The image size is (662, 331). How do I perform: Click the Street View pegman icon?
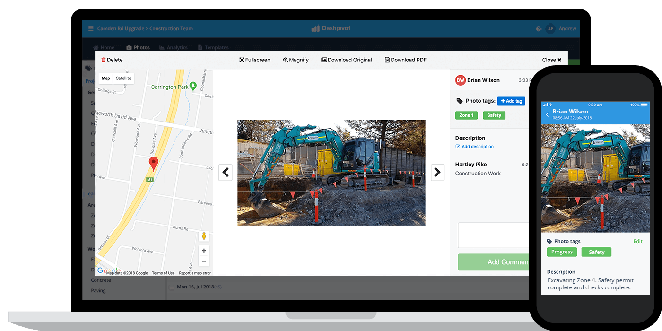click(x=204, y=236)
